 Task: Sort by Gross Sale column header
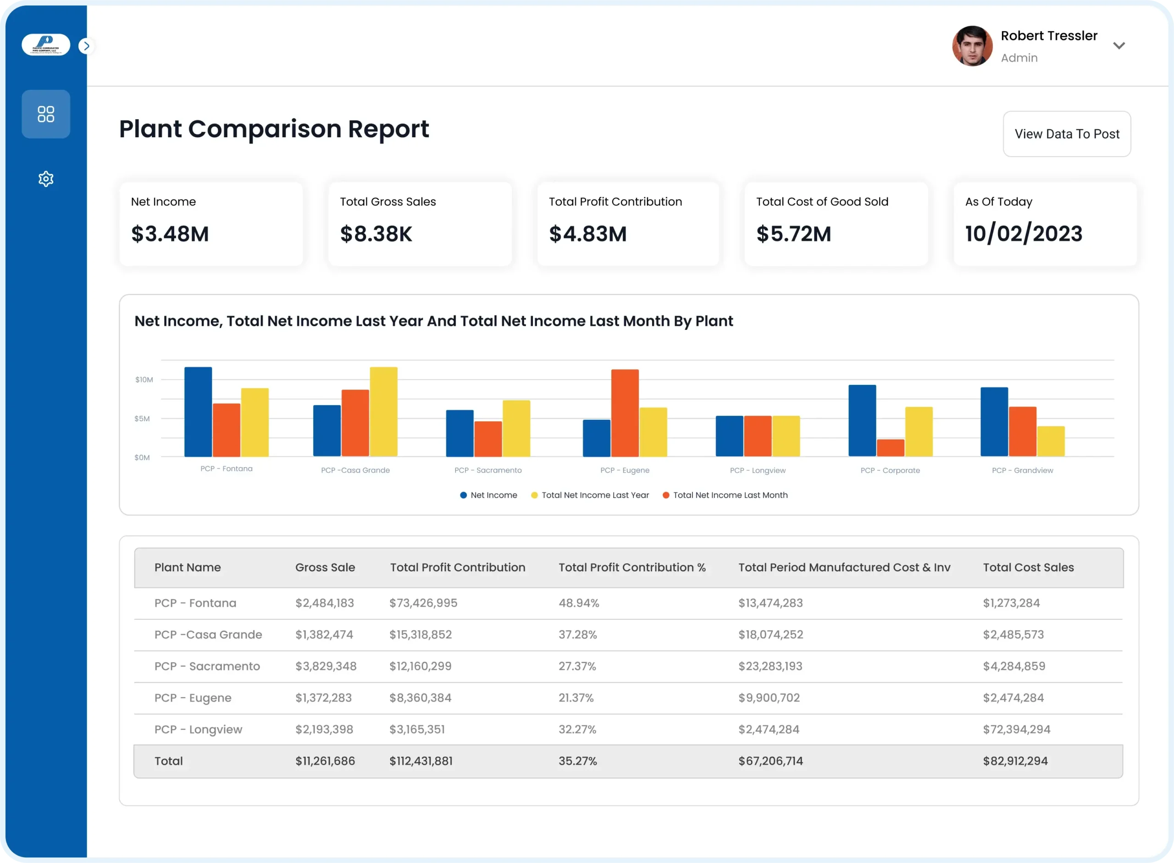click(x=325, y=568)
